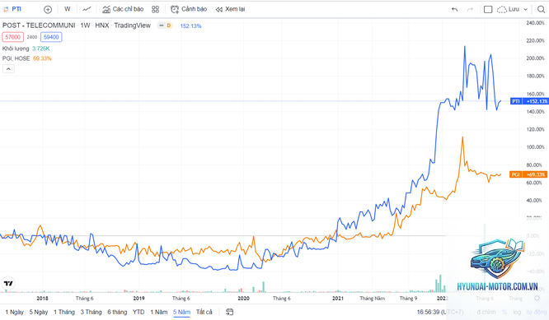Undo the last chart action
Viewport: 549px width, 320px height.
click(x=454, y=9)
